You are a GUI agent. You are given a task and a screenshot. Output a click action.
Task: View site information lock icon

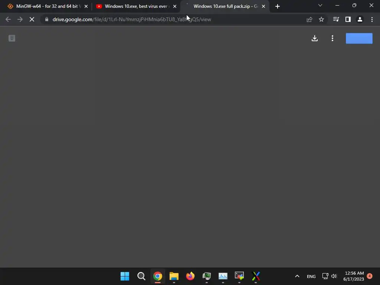47,19
